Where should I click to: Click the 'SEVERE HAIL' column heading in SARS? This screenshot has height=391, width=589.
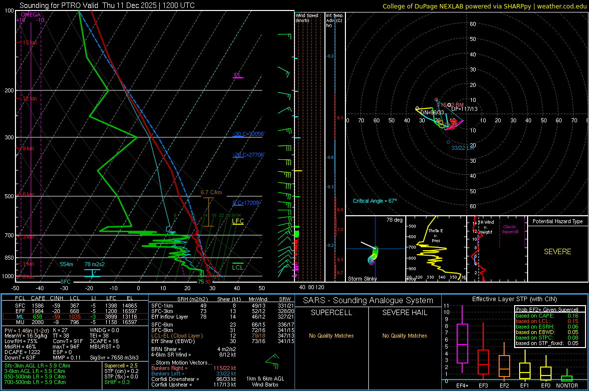pos(404,313)
